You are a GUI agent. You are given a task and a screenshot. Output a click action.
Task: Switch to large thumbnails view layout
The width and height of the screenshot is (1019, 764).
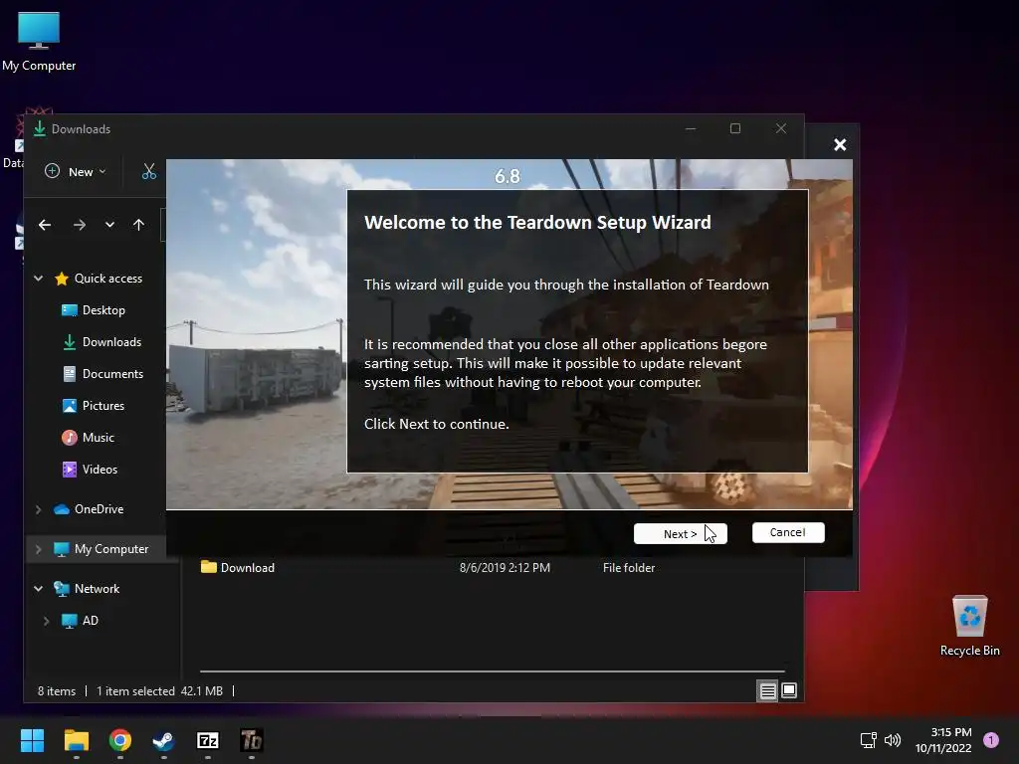coord(789,690)
